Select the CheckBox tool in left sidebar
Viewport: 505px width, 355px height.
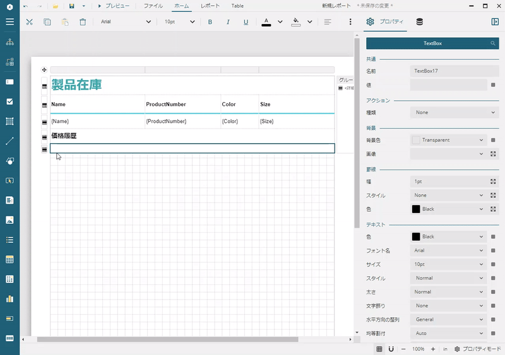pyautogui.click(x=9, y=101)
